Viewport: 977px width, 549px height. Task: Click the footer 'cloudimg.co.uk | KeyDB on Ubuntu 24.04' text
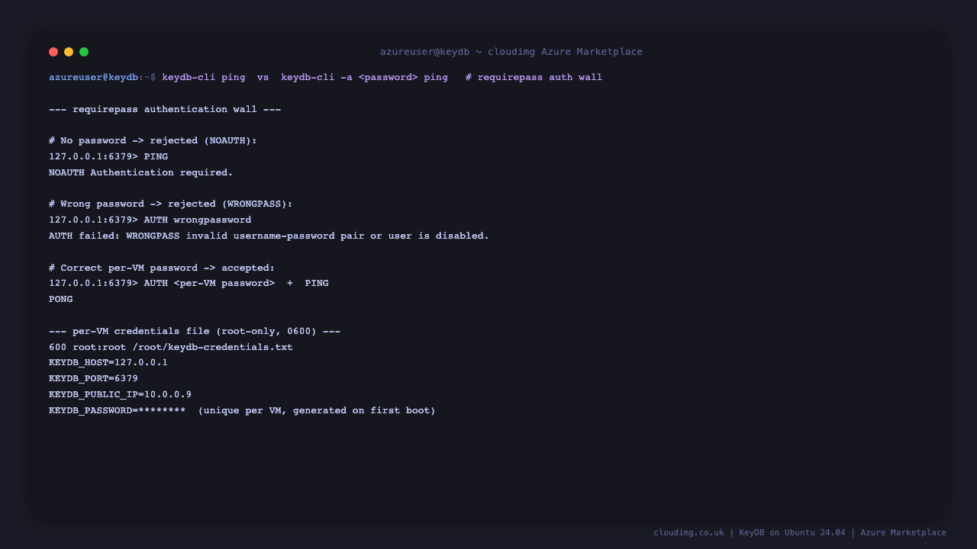[750, 533]
